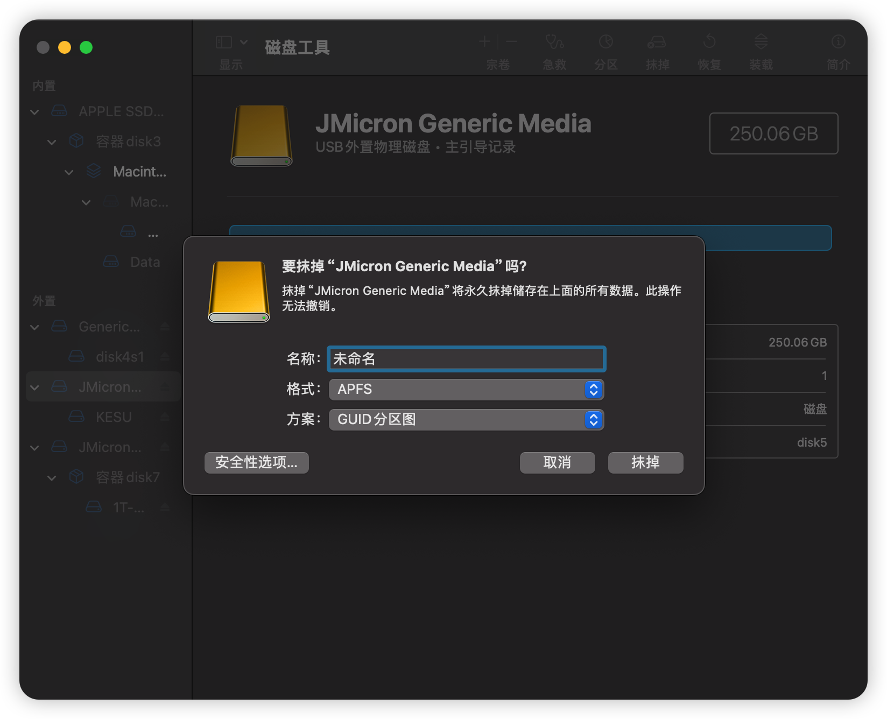Click the sidebar view toggle icon
887x719 pixels.
tap(224, 42)
